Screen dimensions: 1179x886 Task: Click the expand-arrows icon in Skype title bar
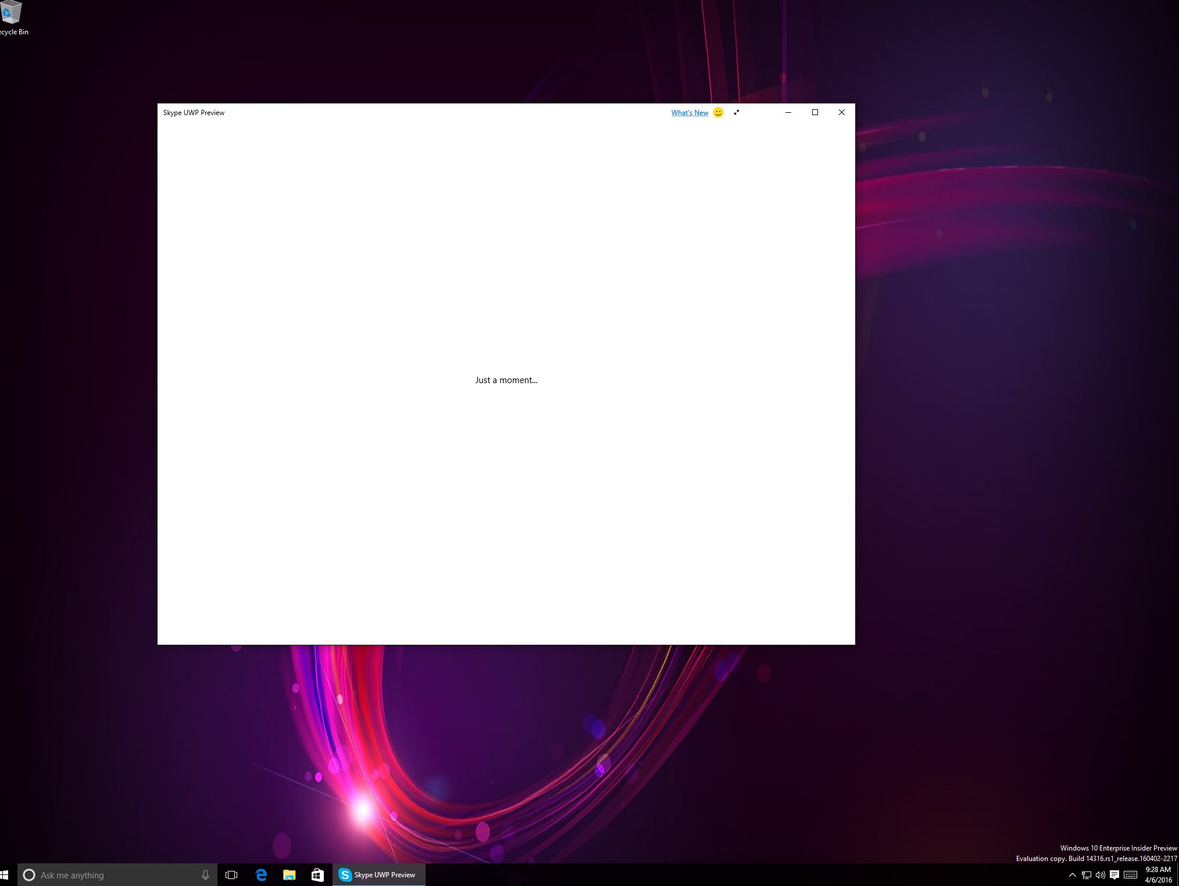737,112
